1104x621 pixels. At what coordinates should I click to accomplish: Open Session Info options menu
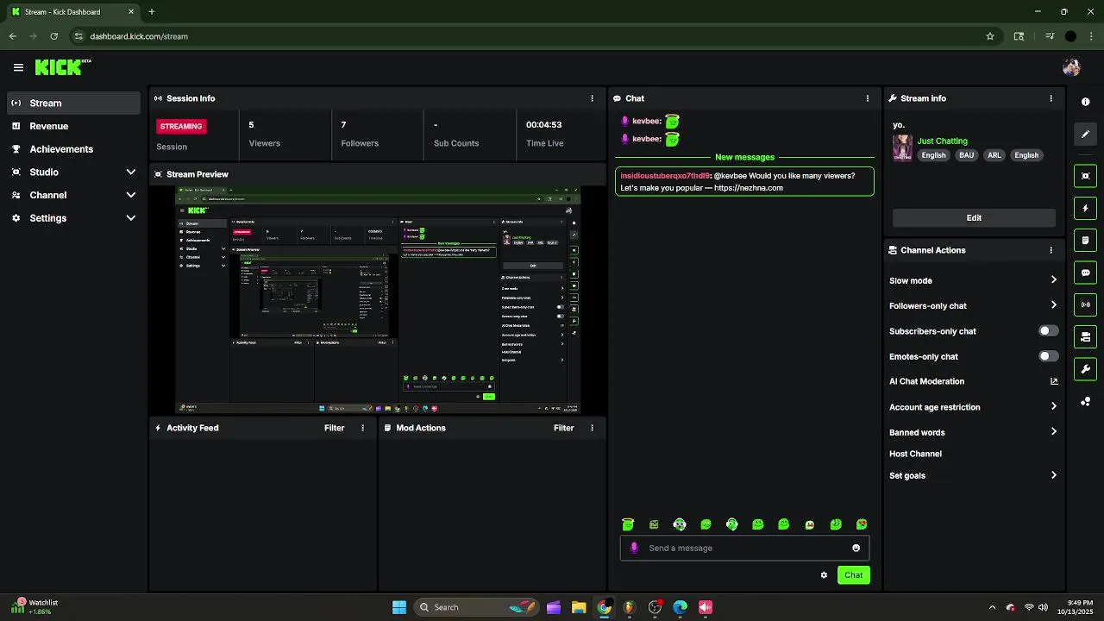pyautogui.click(x=592, y=98)
